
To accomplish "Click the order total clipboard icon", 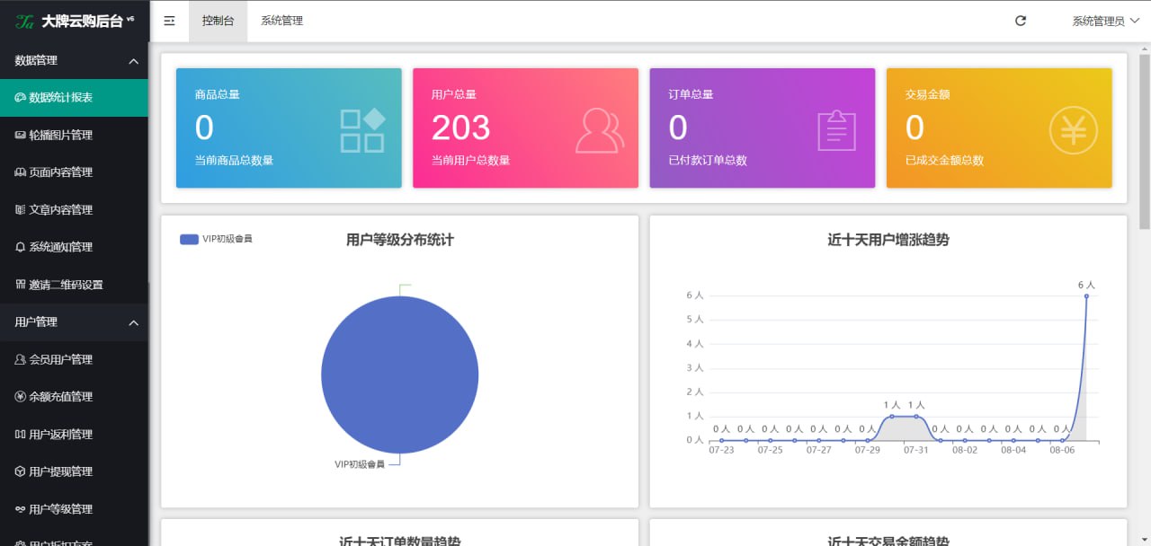I will (836, 130).
